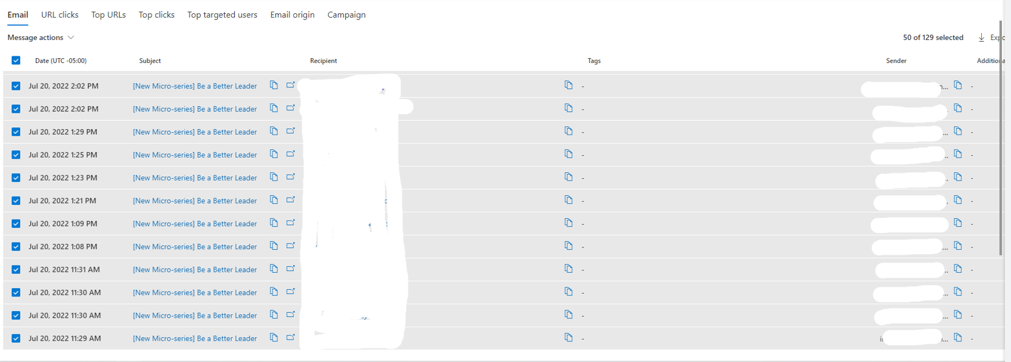Uncheck the 11:29 AM email row
Screen dimensions: 1011x362
16,338
